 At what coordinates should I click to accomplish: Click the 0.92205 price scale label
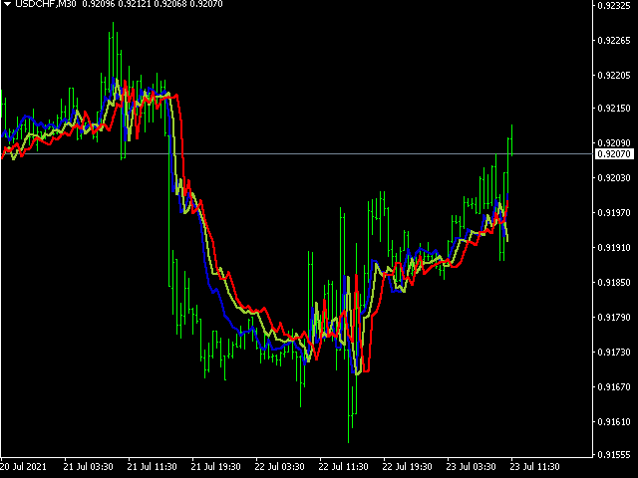point(614,76)
